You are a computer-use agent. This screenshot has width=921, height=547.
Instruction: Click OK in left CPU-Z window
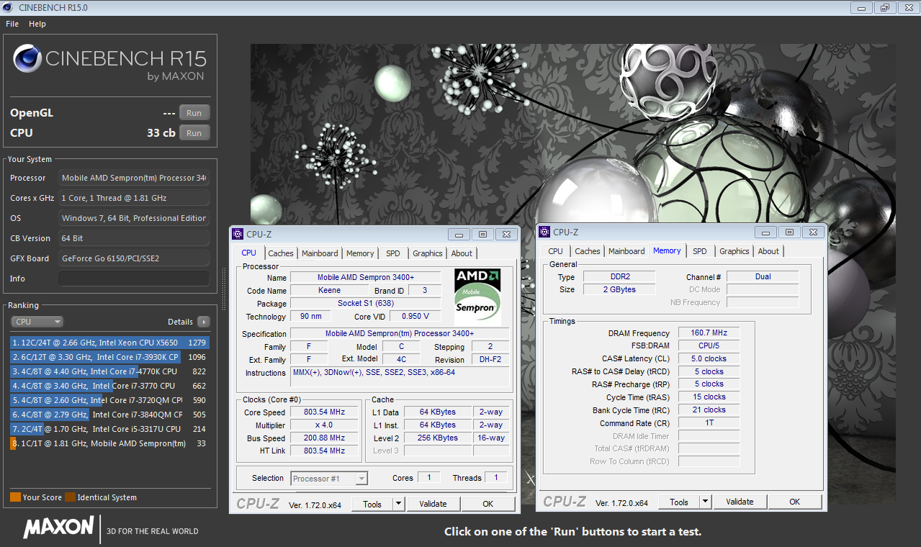click(x=488, y=504)
